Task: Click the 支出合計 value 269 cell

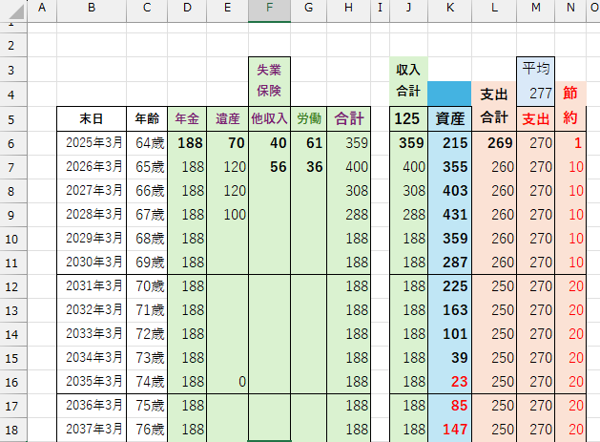Action: click(x=494, y=143)
